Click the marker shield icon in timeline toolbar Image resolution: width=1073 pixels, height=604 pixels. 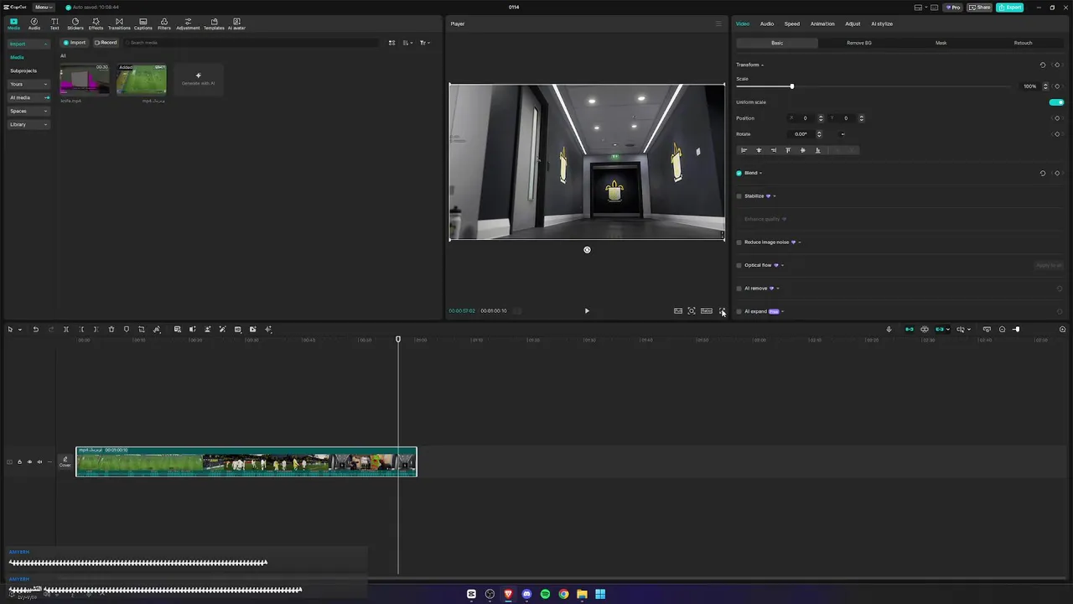pyautogui.click(x=127, y=329)
